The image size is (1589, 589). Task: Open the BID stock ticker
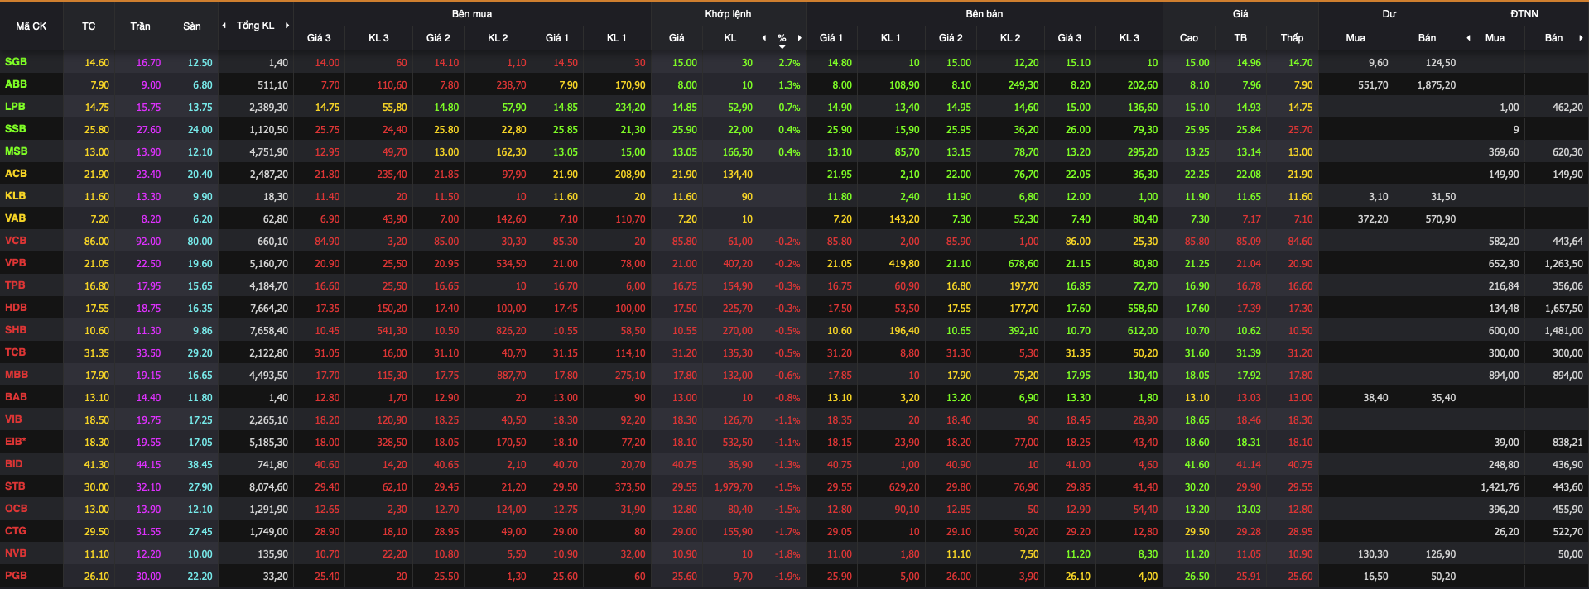tap(14, 464)
